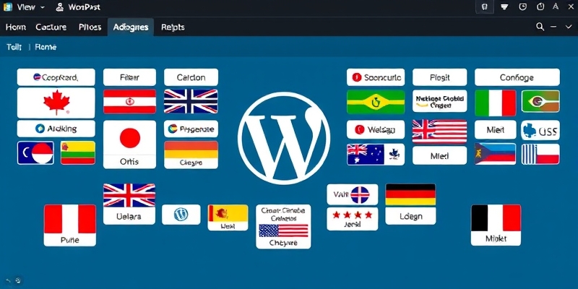This screenshot has width=578, height=289.
Task: Click the Conhoge button
Action: [517, 77]
